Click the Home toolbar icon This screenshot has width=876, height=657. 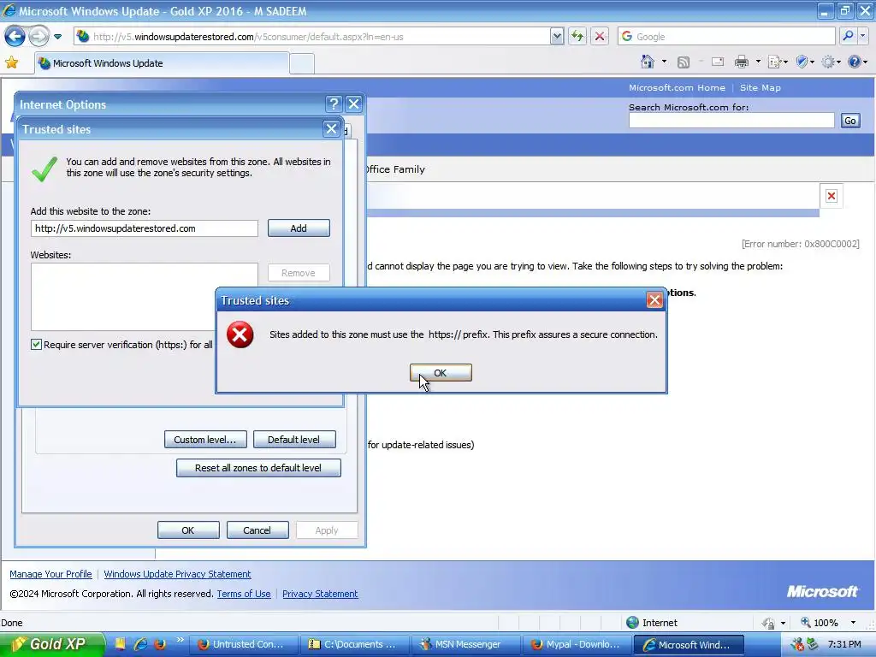click(648, 62)
